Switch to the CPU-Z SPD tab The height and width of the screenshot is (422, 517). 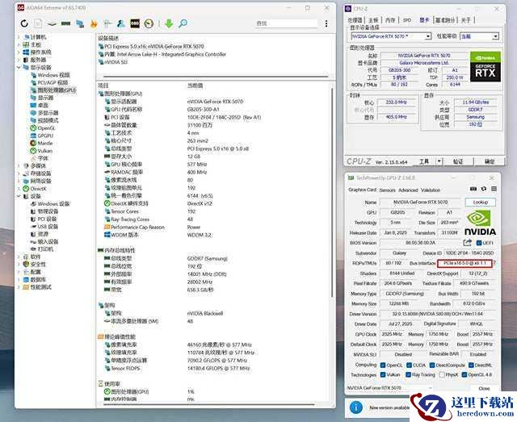pyautogui.click(x=407, y=20)
